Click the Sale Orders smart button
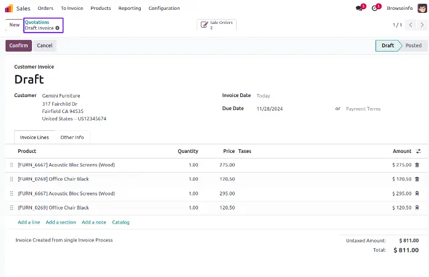 (x=216, y=25)
